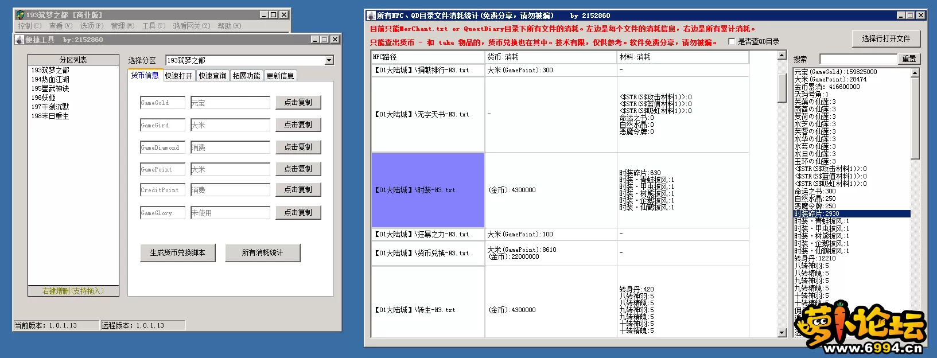Image resolution: width=937 pixels, height=358 pixels.
Task: Switch to the 快速查询 tab
Action: pyautogui.click(x=213, y=76)
